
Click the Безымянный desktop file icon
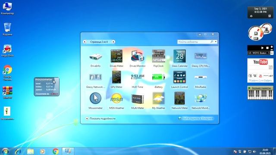tap(7, 113)
